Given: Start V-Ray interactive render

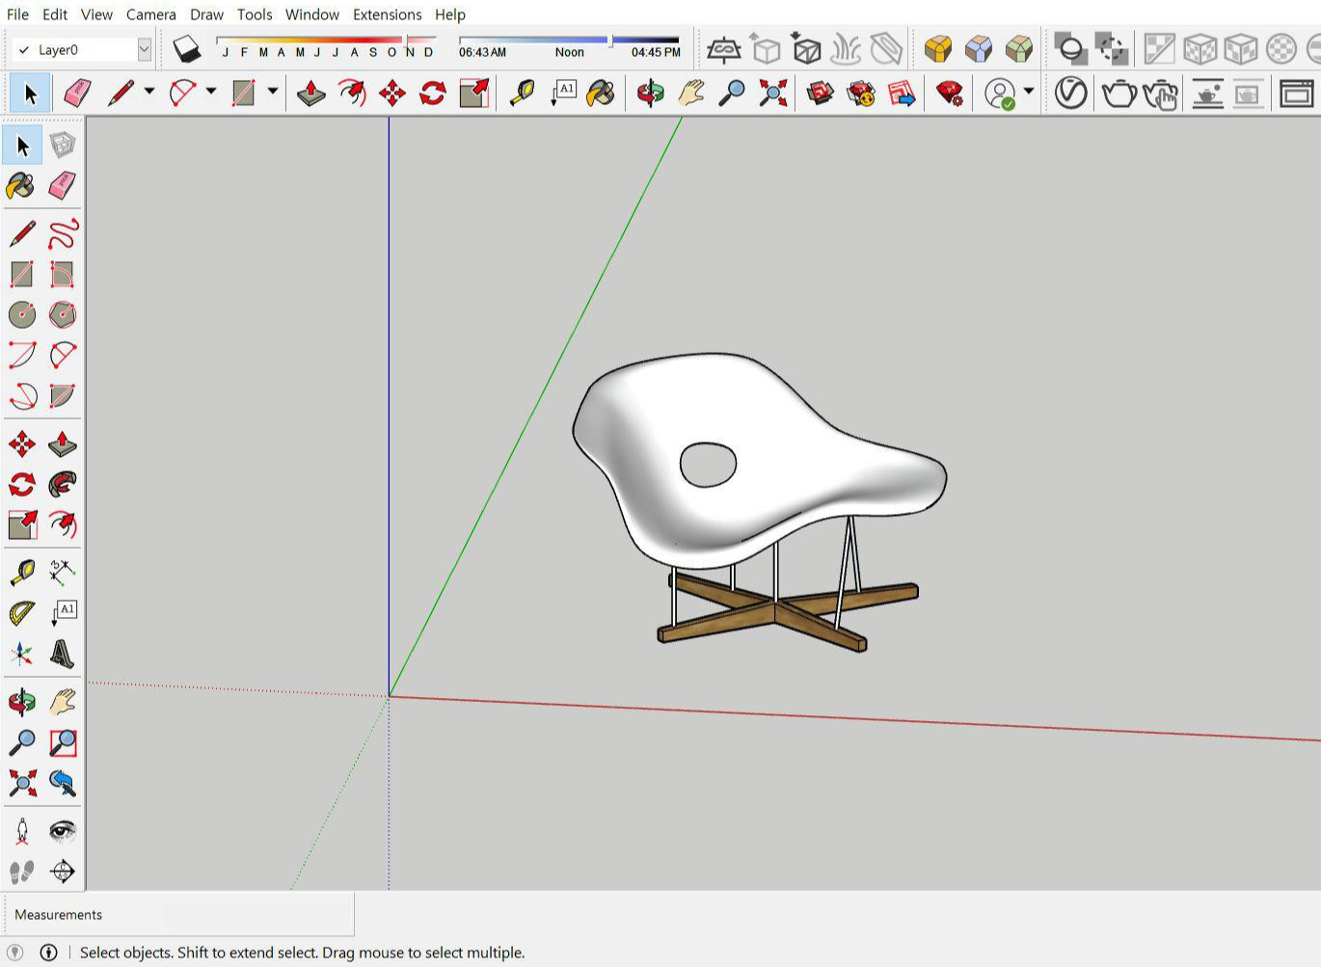Looking at the screenshot, I should 1160,94.
